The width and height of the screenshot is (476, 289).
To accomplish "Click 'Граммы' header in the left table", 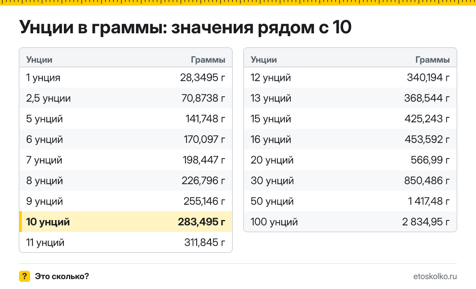I will point(208,60).
